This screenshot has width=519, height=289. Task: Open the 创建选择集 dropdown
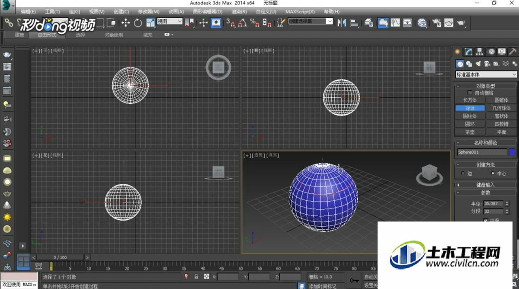[x=310, y=21]
